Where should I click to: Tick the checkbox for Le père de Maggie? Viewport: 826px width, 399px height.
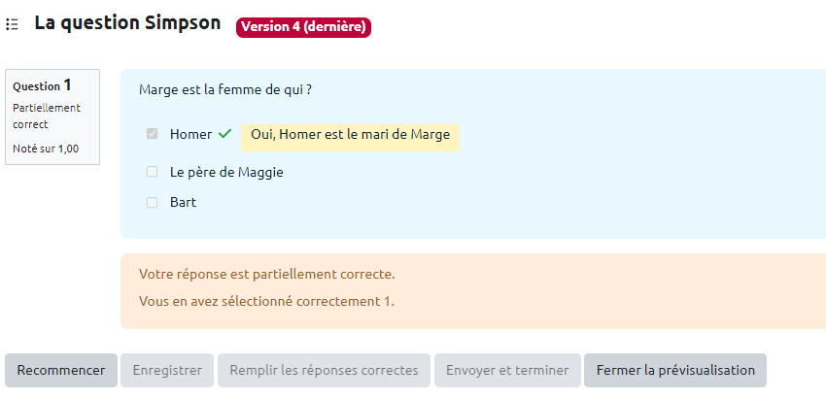click(x=152, y=172)
